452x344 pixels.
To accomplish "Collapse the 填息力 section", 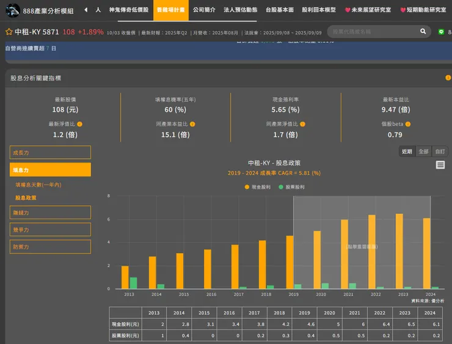I will pos(50,170).
